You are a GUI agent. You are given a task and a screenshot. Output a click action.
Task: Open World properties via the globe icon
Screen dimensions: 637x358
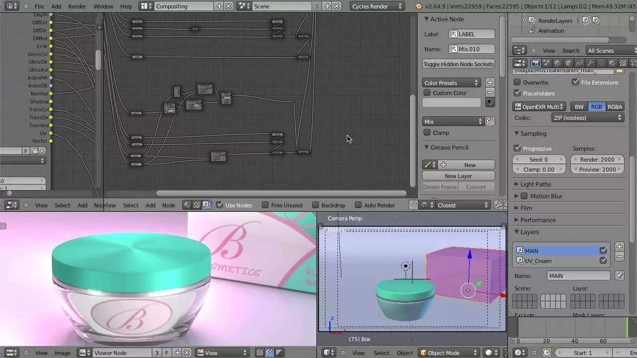point(558,64)
